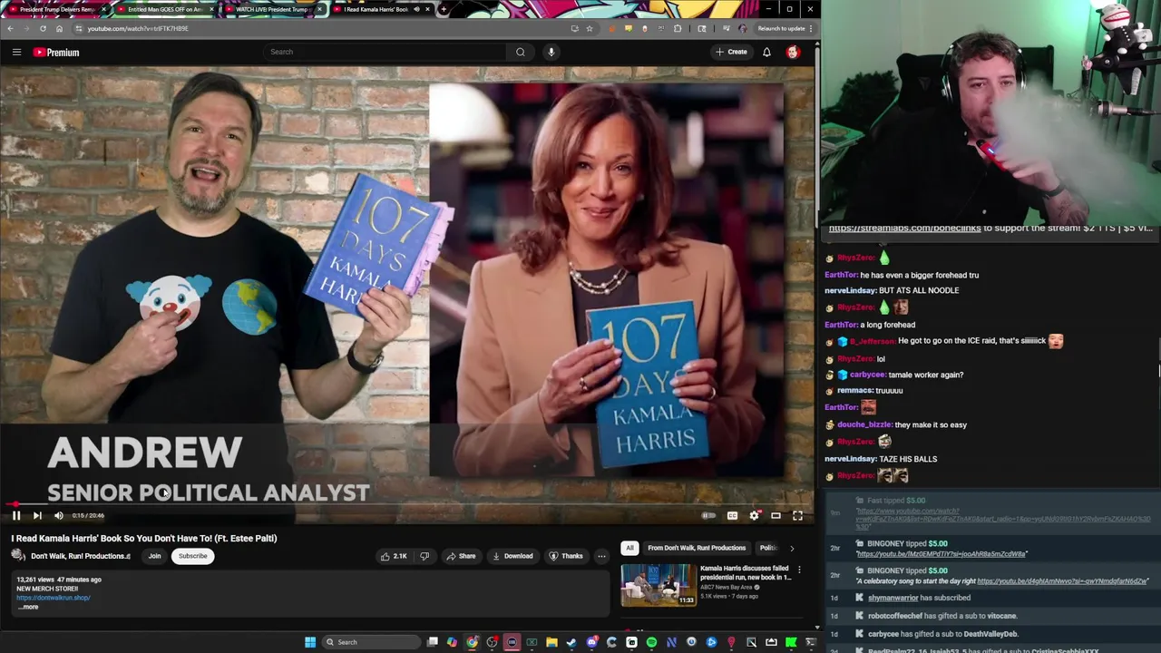Click chat username B_Jefferson
This screenshot has width=1161, height=653.
tap(871, 341)
